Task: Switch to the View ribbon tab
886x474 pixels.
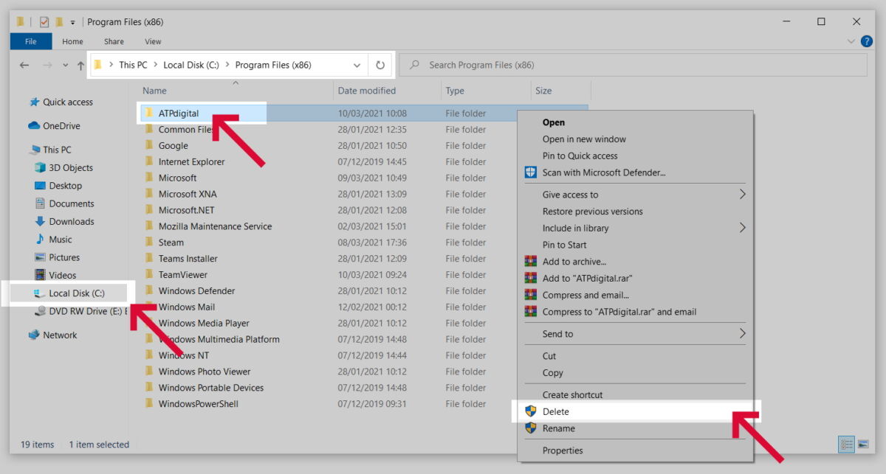Action: (153, 41)
